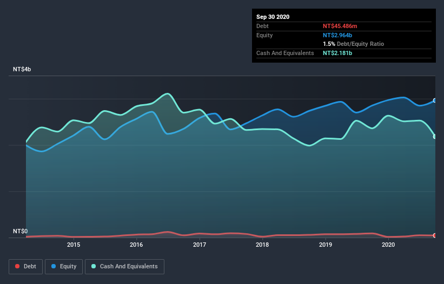Image resolution: width=444 pixels, height=284 pixels.
Task: Click Cash And Equivalents label in tooltip
Action: 285,53
